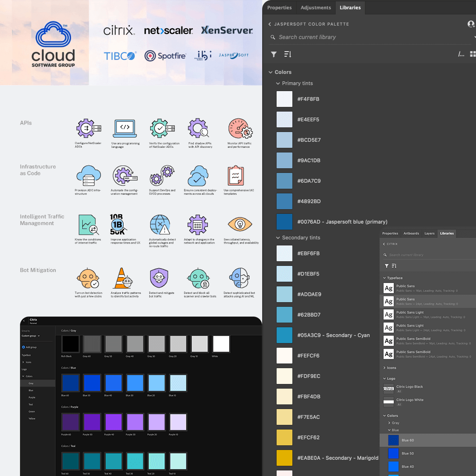Pick the Teal 30 swatch
Image resolution: width=476 pixels, height=476 pixels.
coord(135,461)
